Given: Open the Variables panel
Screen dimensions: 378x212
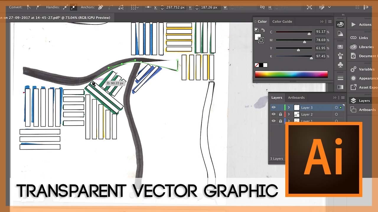Looking at the screenshot, I should 362,69.
